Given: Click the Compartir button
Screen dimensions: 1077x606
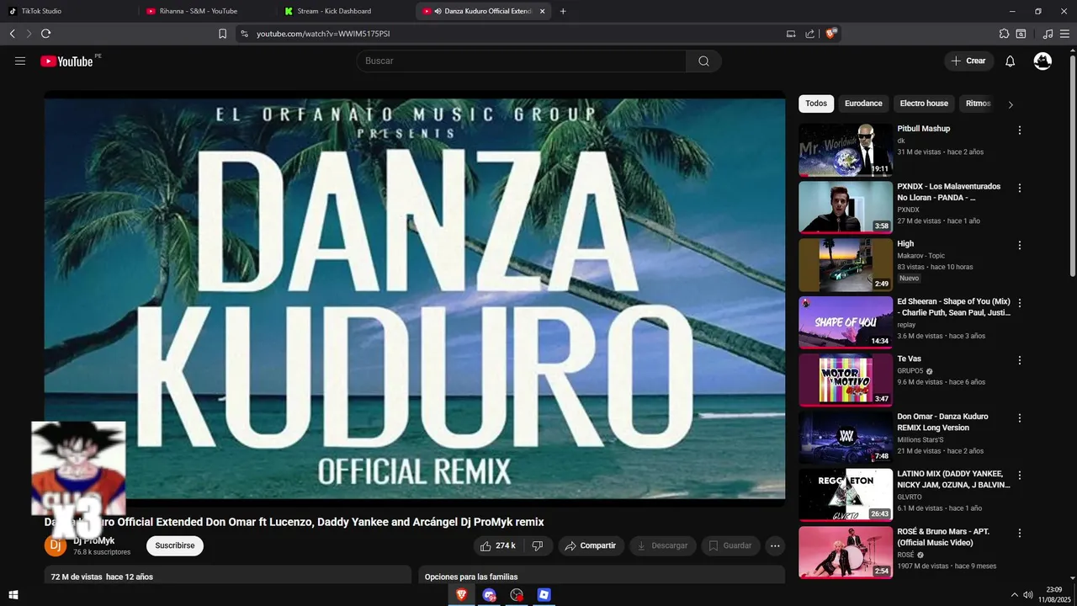Looking at the screenshot, I should pyautogui.click(x=591, y=545).
